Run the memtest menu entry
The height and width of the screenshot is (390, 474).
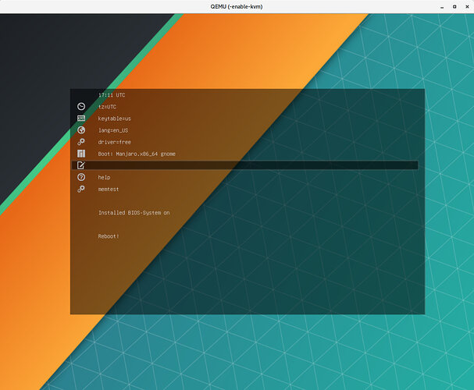tap(109, 190)
